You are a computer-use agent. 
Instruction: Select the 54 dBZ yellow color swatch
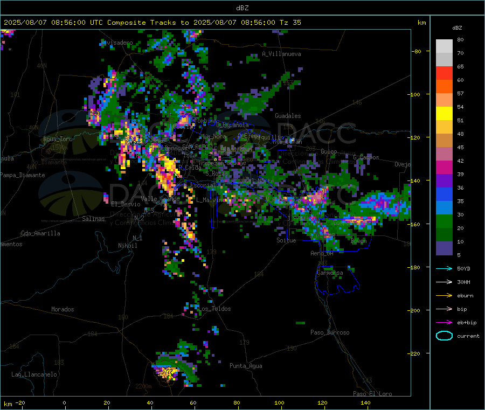(444, 114)
